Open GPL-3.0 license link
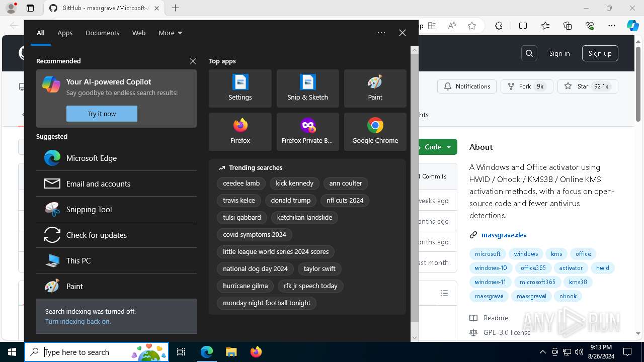644x362 pixels. pos(507,332)
